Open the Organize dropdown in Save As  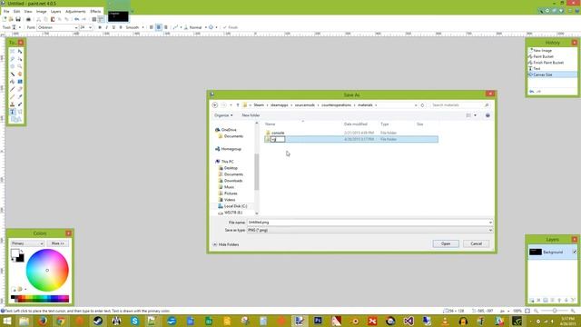pos(223,115)
